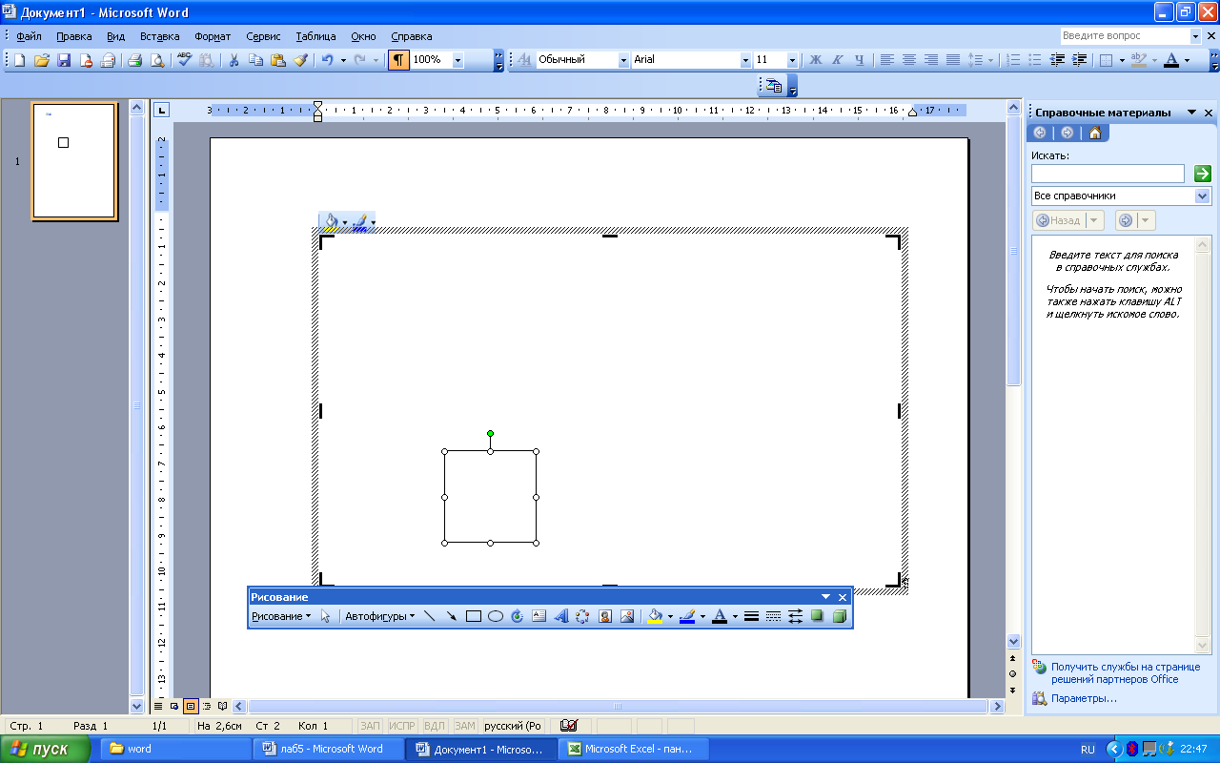
Task: Save the document with the floppy icon
Action: (x=64, y=60)
